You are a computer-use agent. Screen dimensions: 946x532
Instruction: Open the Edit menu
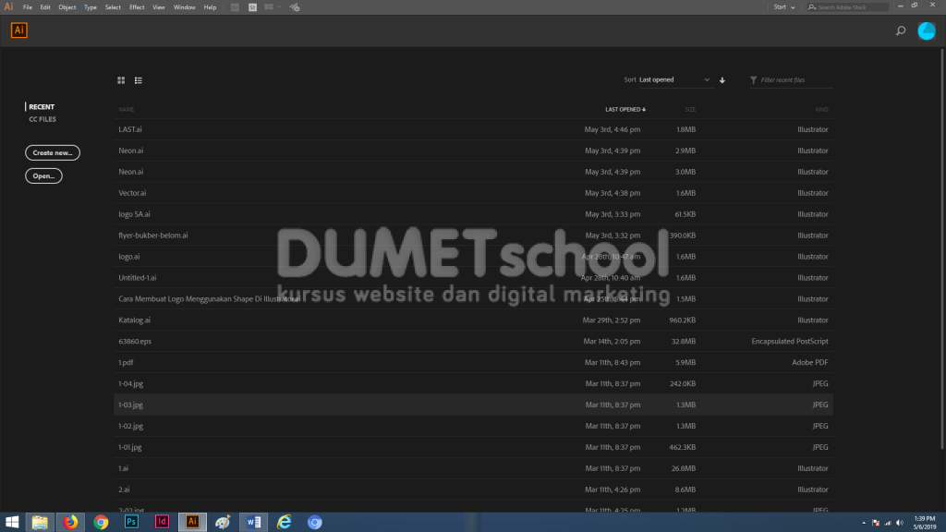[x=45, y=7]
